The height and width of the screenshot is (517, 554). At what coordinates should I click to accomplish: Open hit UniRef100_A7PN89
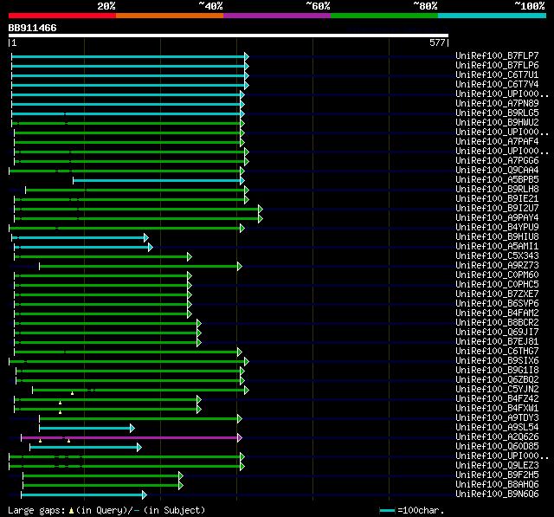pyautogui.click(x=497, y=104)
